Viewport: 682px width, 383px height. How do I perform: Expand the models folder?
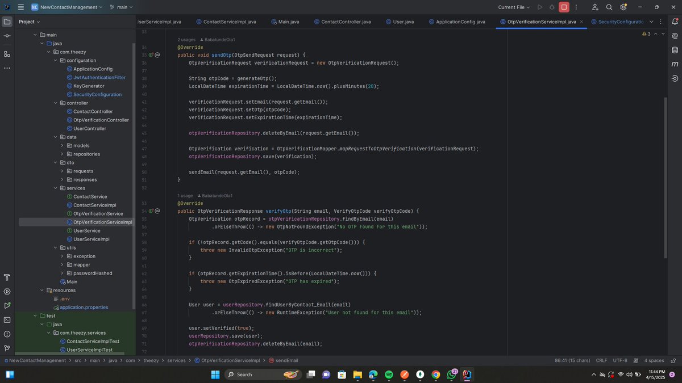click(63, 145)
